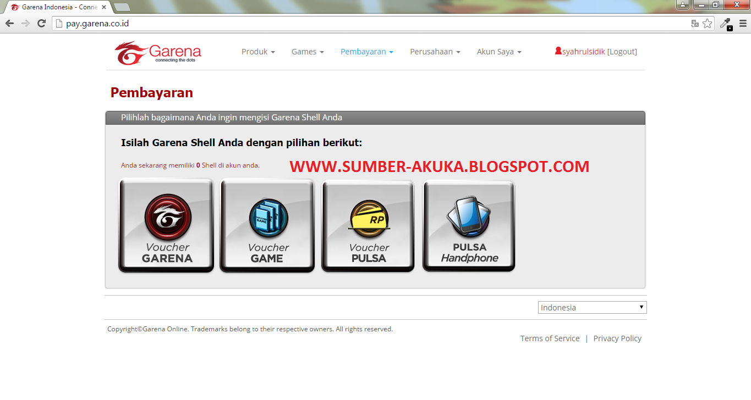Open the Pembayaran dropdown menu
The width and height of the screenshot is (751, 400).
[x=367, y=52]
